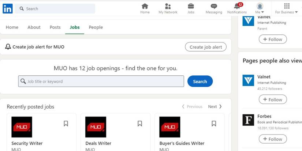Click the Valnet parent company logo

tap(248, 21)
